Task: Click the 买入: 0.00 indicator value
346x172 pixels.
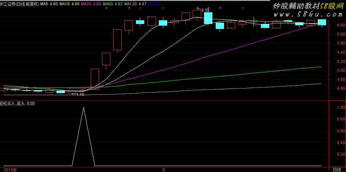Action: click(26, 103)
